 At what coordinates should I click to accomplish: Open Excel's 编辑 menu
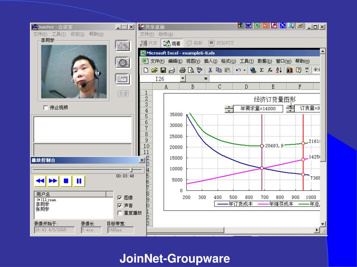click(175, 61)
